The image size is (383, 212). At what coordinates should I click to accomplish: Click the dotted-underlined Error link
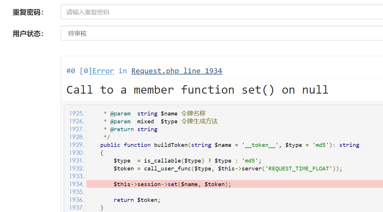(x=103, y=71)
